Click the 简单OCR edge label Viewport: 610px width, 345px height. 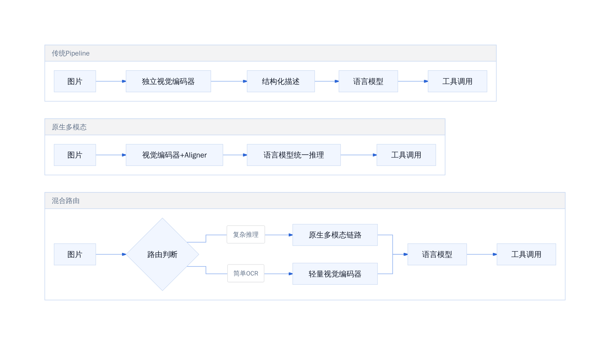pyautogui.click(x=246, y=273)
